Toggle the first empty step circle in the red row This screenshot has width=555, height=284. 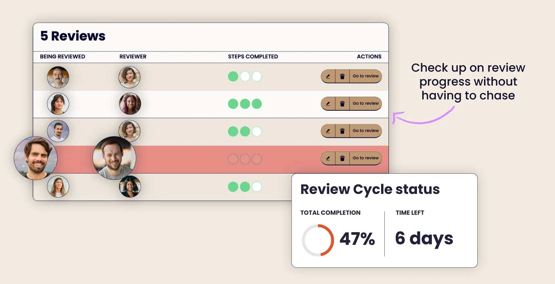point(233,158)
